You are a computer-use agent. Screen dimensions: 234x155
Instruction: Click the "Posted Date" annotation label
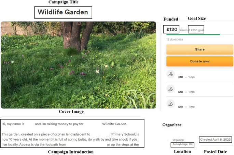pos(215,152)
